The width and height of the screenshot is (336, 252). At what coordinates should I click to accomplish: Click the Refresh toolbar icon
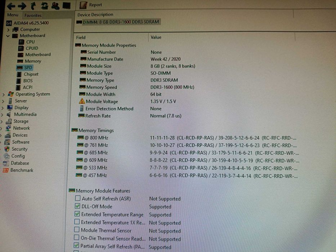coord(44,6)
